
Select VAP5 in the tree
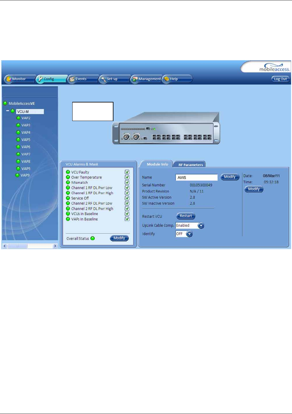[x=26, y=139]
